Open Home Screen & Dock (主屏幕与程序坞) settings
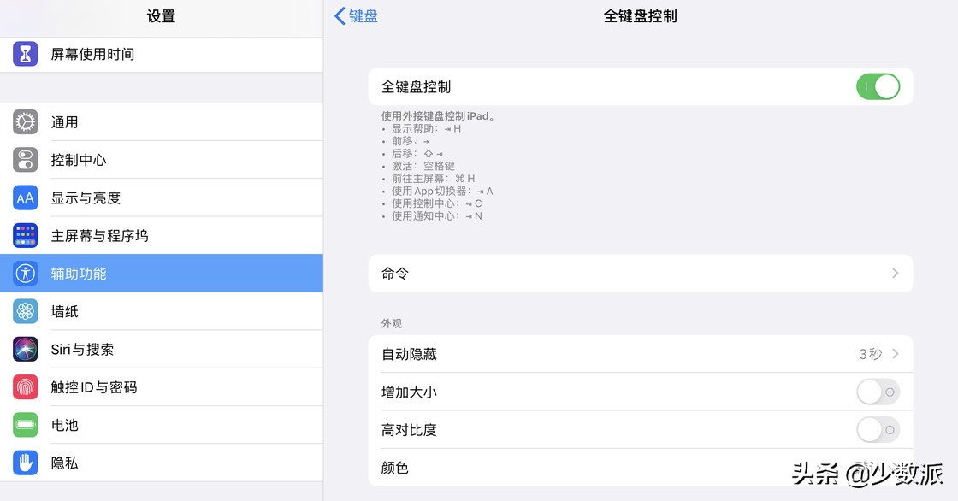Viewport: 958px width, 501px height. click(x=25, y=235)
